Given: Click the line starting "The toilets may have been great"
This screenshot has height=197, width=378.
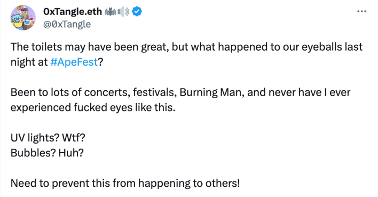Looking at the screenshot, I should (186, 47).
